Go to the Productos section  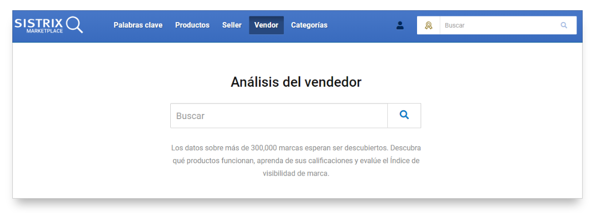click(x=192, y=25)
